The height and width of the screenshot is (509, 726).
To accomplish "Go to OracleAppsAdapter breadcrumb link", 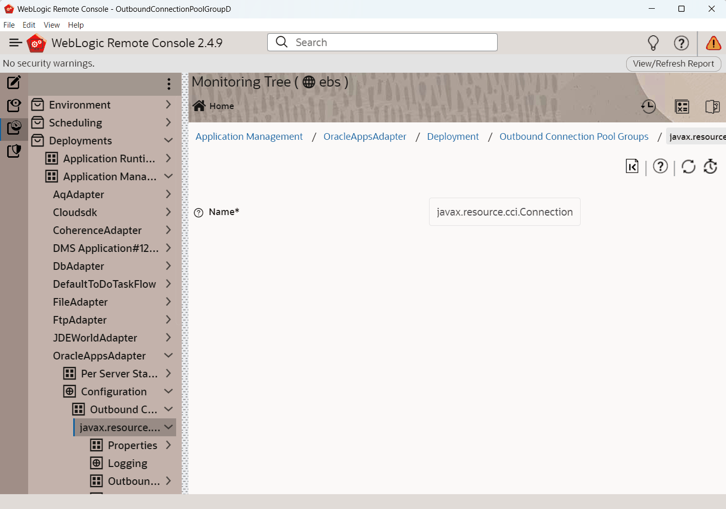I will click(365, 137).
